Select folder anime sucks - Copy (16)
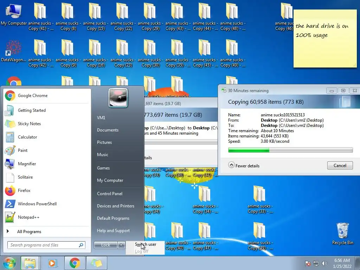 click(x=96, y=53)
